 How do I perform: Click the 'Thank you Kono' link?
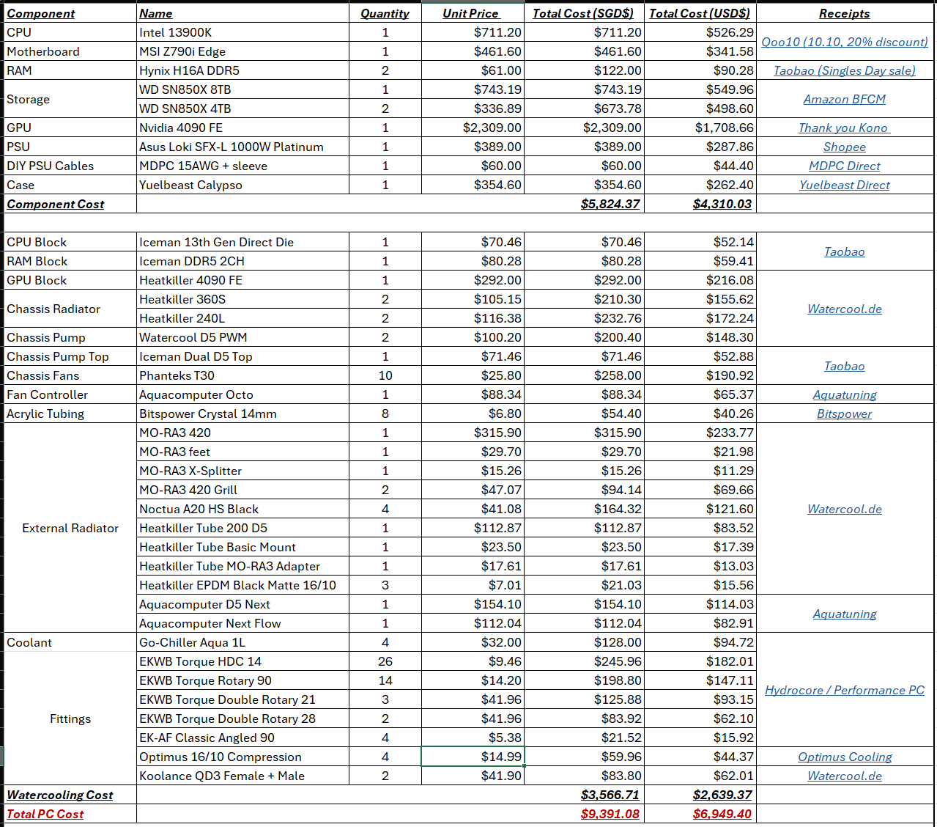point(845,128)
